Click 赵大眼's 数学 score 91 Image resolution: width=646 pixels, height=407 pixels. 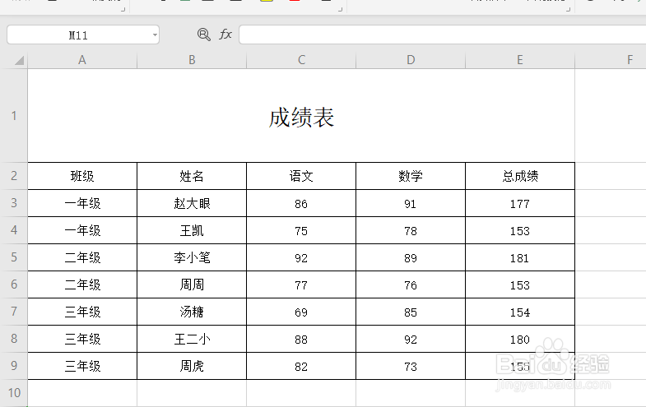(411, 203)
